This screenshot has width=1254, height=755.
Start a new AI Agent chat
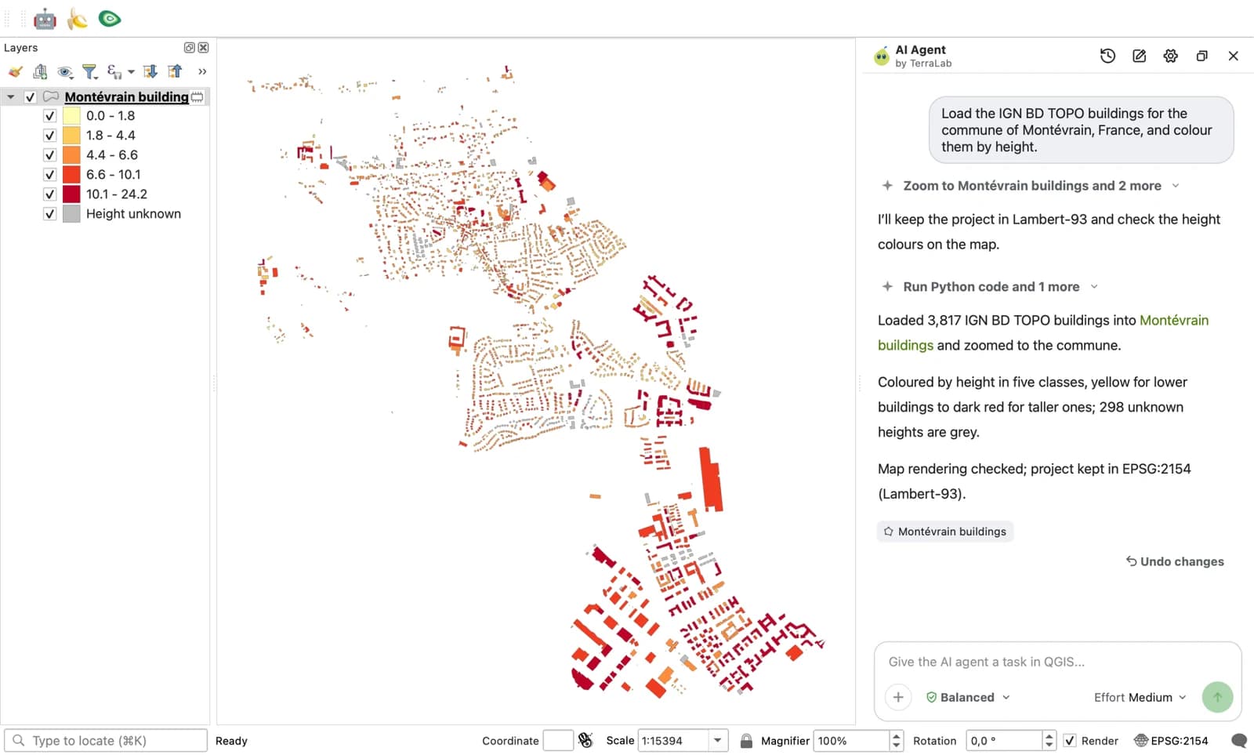pyautogui.click(x=1139, y=56)
